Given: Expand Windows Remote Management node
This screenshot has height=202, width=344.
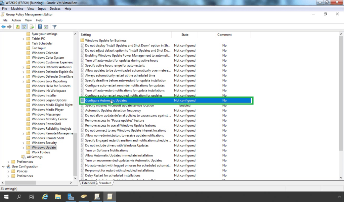Looking at the screenshot, I should click(23, 134).
